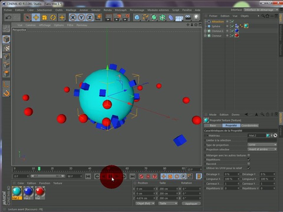
Task: Toggle Mélanger avec les autres textures
Action: pyautogui.click(x=249, y=155)
